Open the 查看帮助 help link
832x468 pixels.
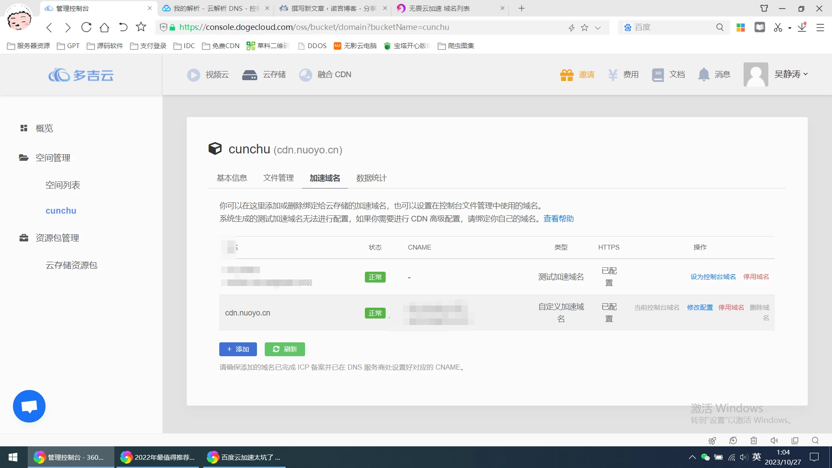pos(558,219)
